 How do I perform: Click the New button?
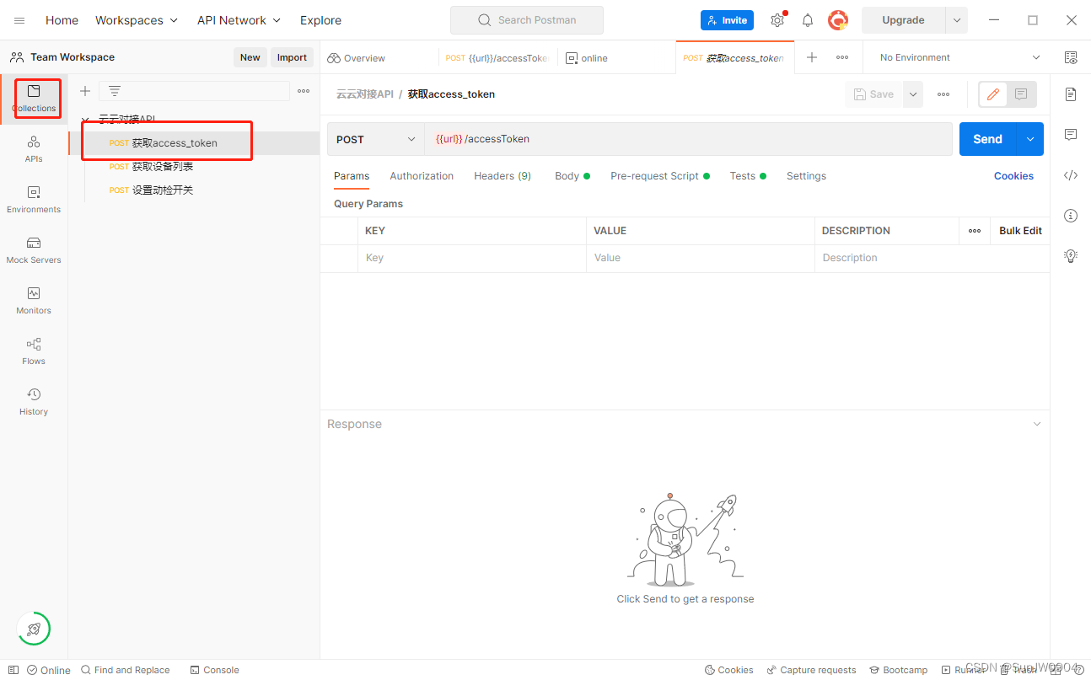click(x=250, y=57)
